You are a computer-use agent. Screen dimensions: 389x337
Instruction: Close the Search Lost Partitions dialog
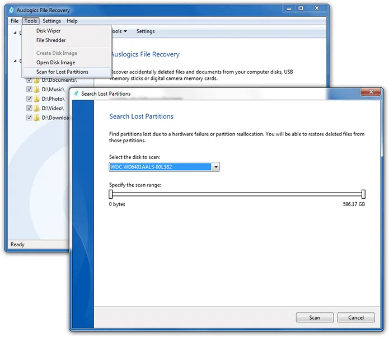pos(371,92)
